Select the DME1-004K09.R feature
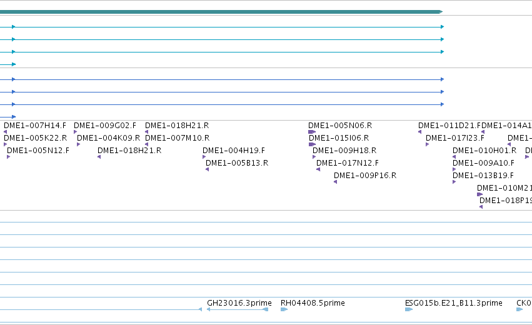 (108, 138)
